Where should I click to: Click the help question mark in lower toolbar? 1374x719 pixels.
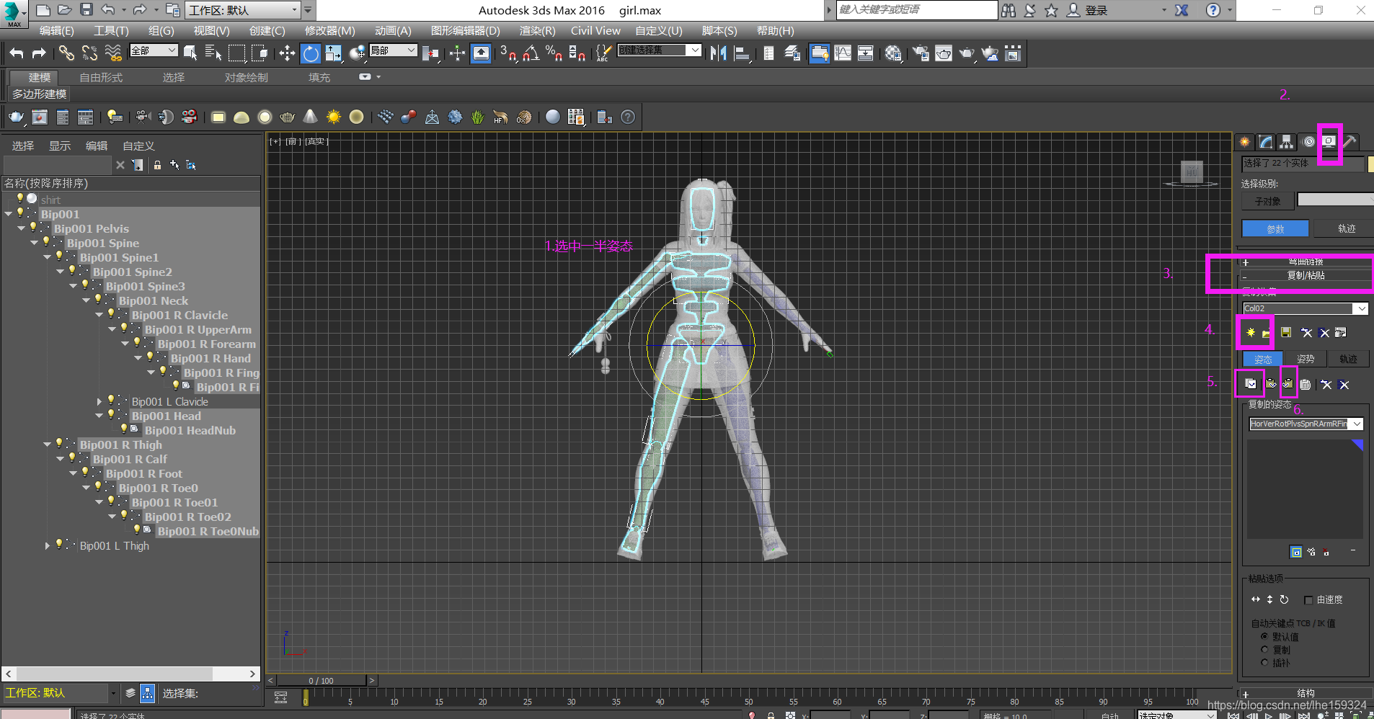click(x=628, y=117)
